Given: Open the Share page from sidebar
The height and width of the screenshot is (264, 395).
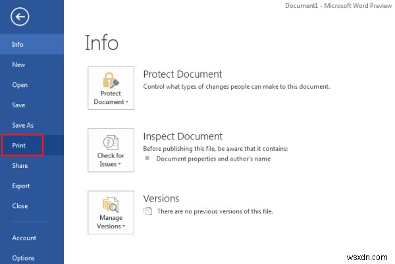Looking at the screenshot, I should click(32, 165).
